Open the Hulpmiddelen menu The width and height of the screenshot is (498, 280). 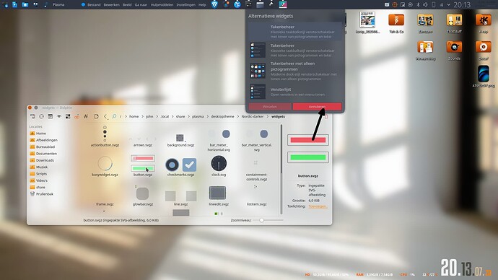pos(162,5)
